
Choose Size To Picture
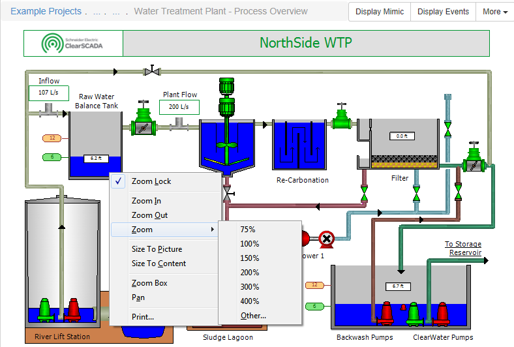coord(157,249)
